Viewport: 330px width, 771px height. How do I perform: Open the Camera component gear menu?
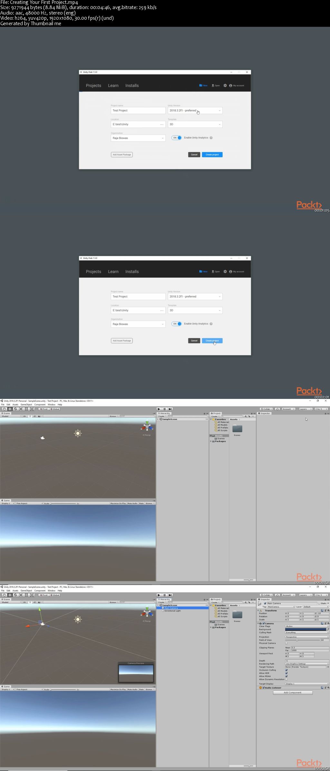(328, 623)
